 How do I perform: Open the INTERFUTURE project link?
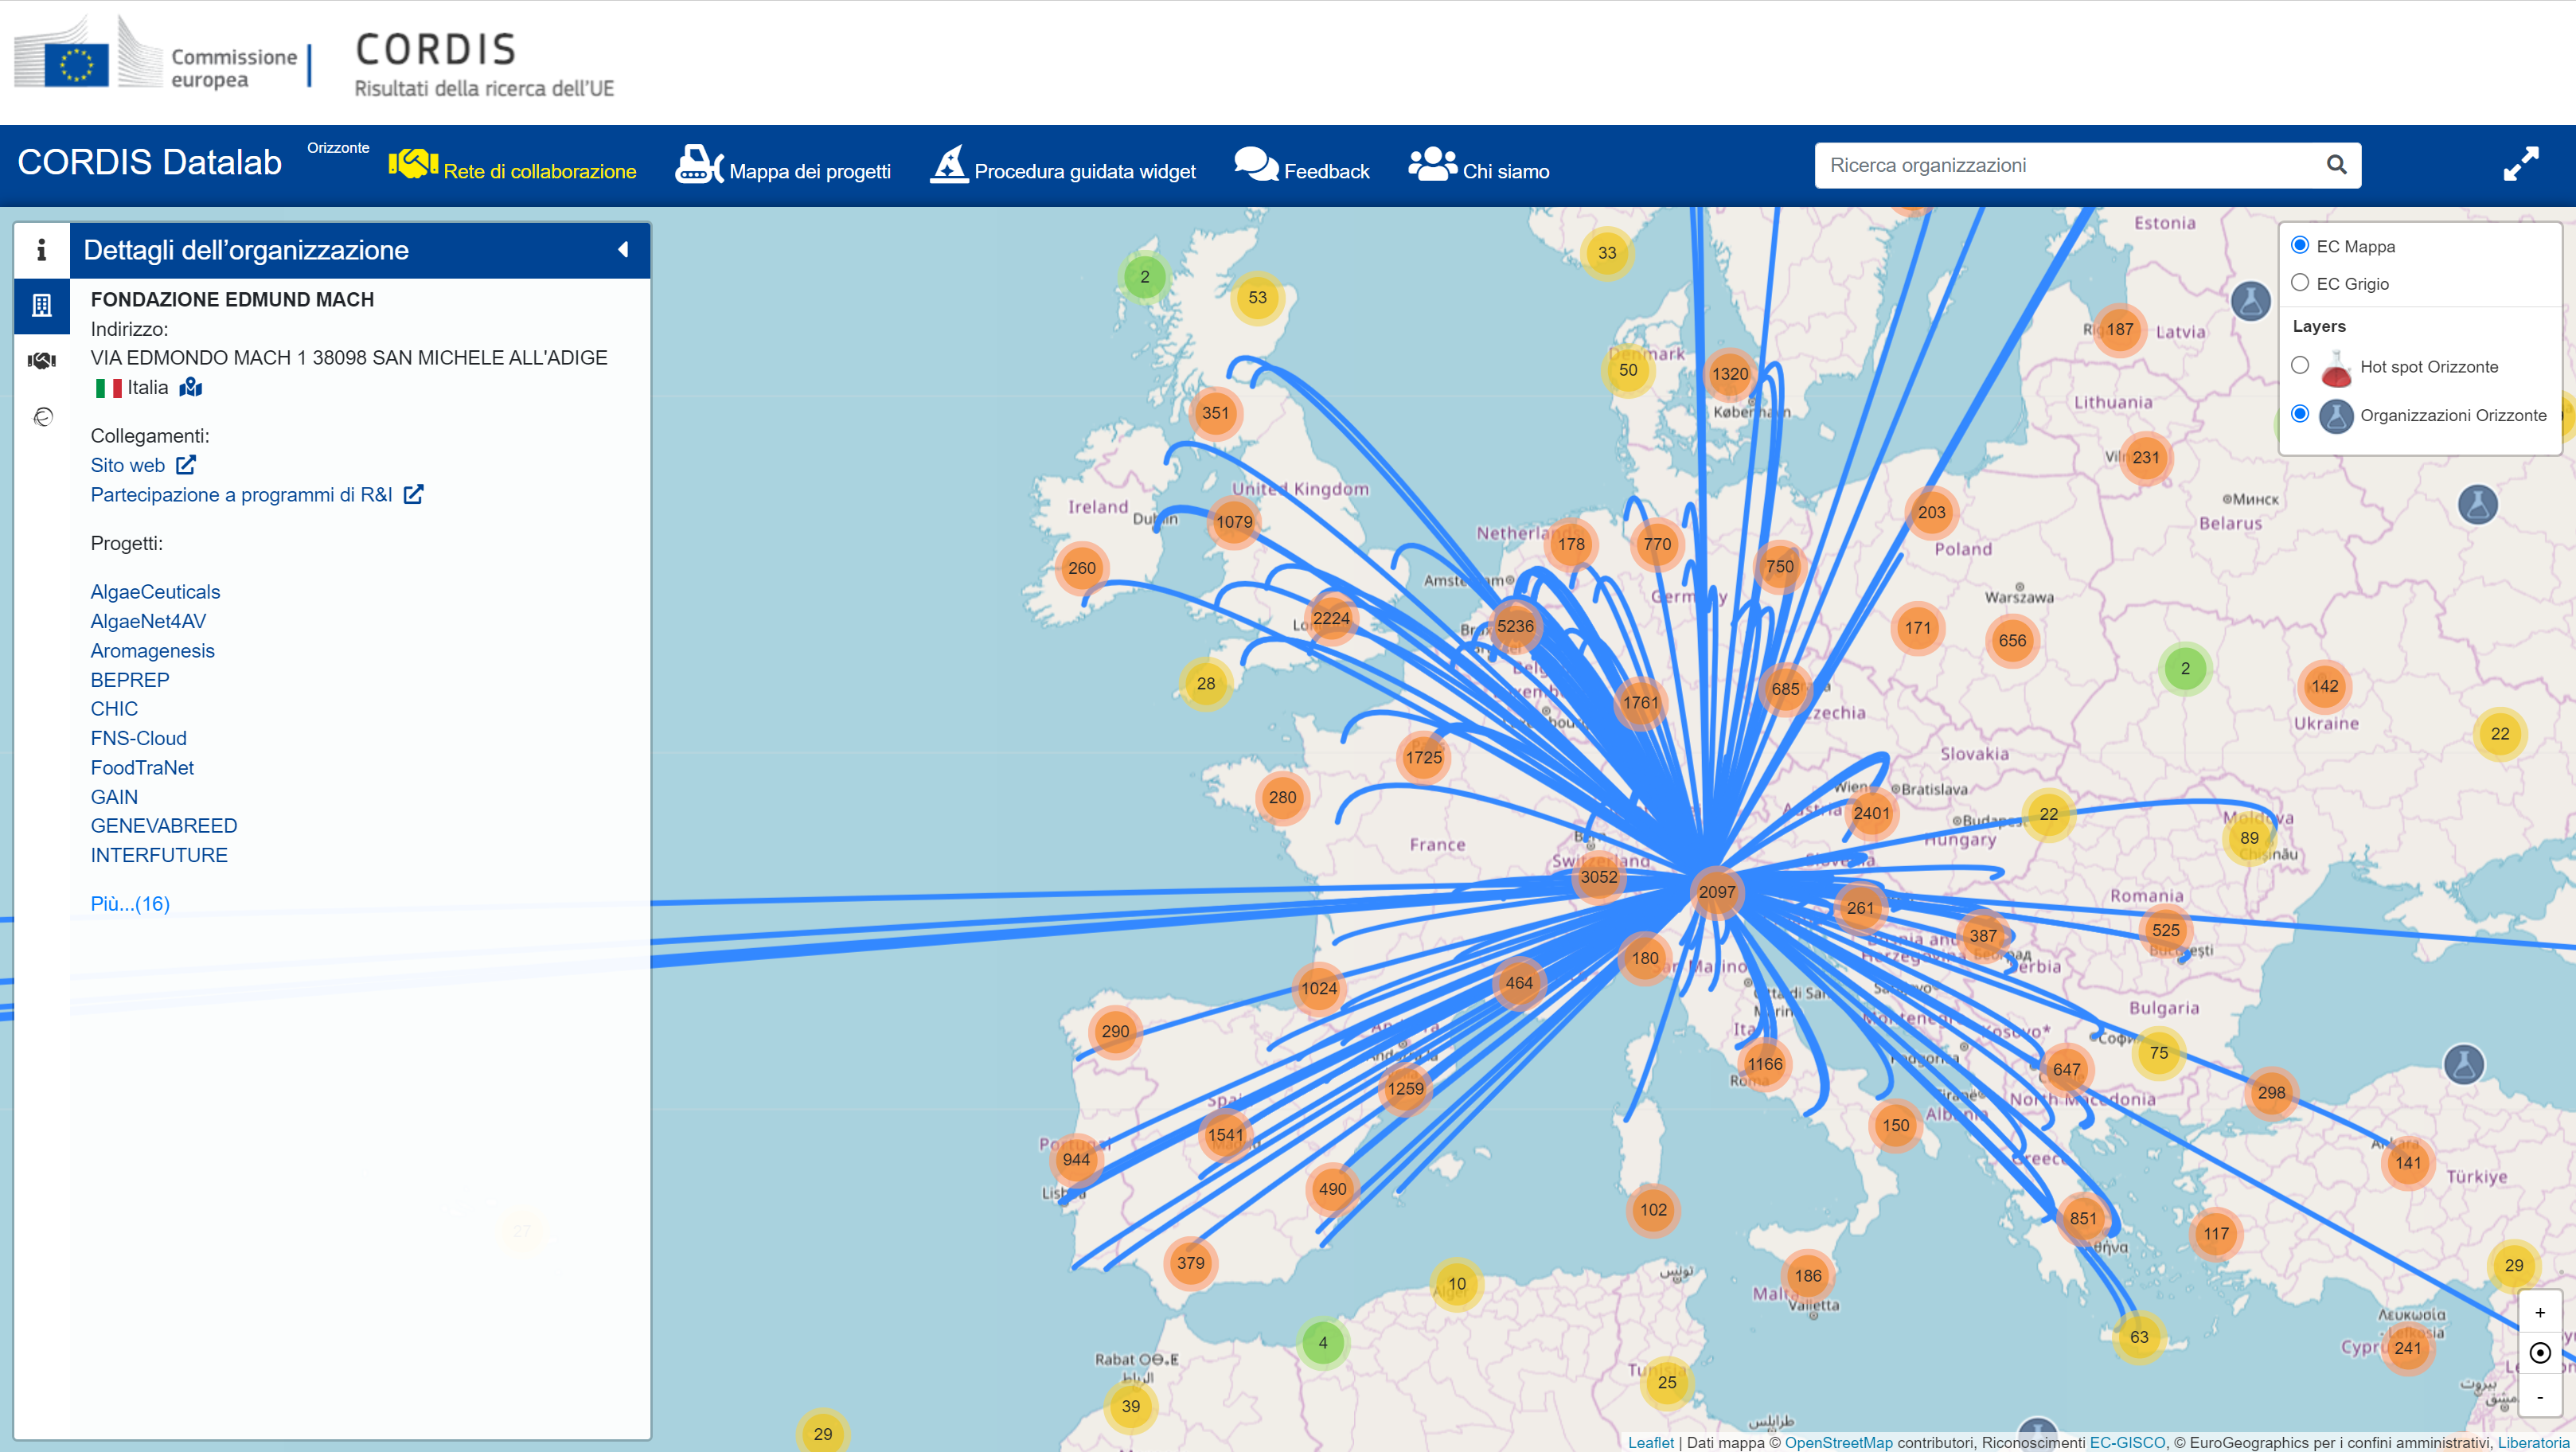(x=159, y=856)
